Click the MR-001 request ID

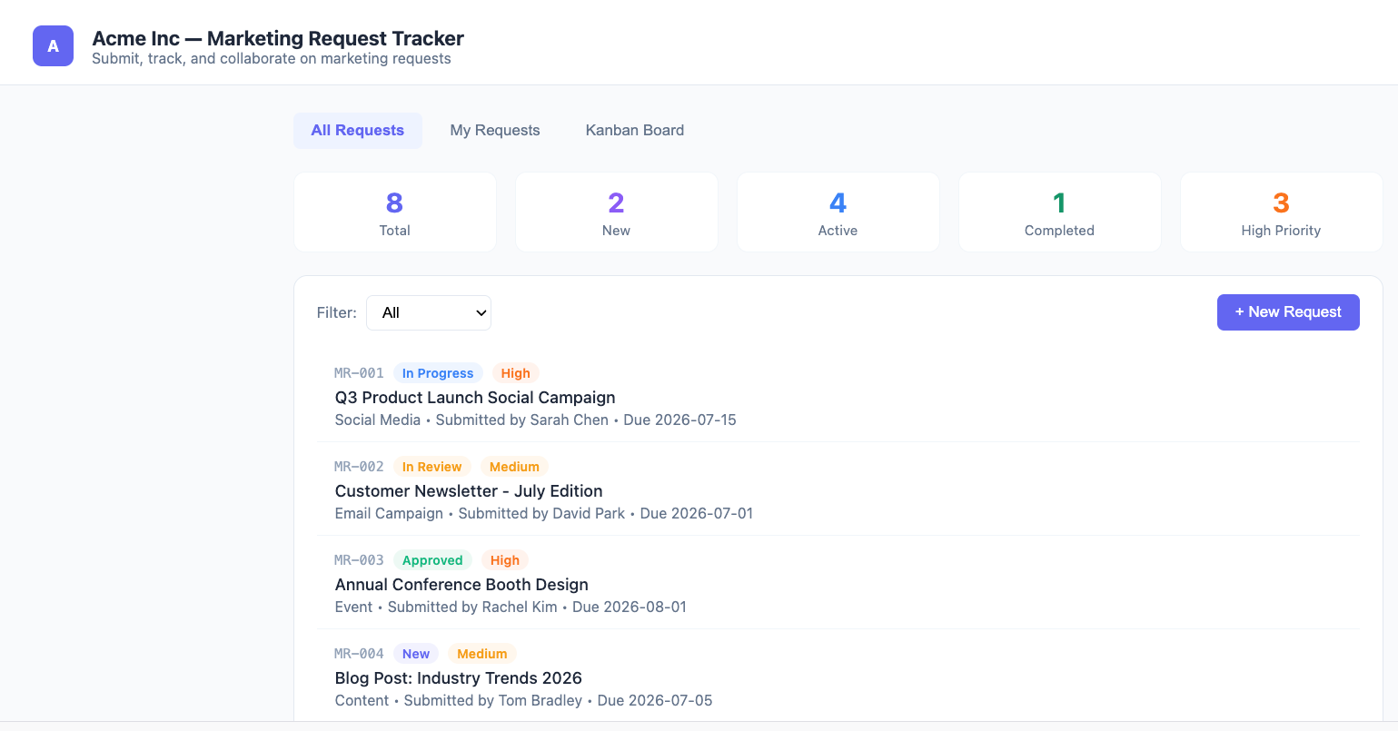[x=359, y=373]
